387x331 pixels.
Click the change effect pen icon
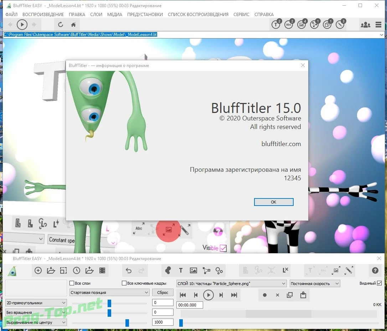coord(349,270)
